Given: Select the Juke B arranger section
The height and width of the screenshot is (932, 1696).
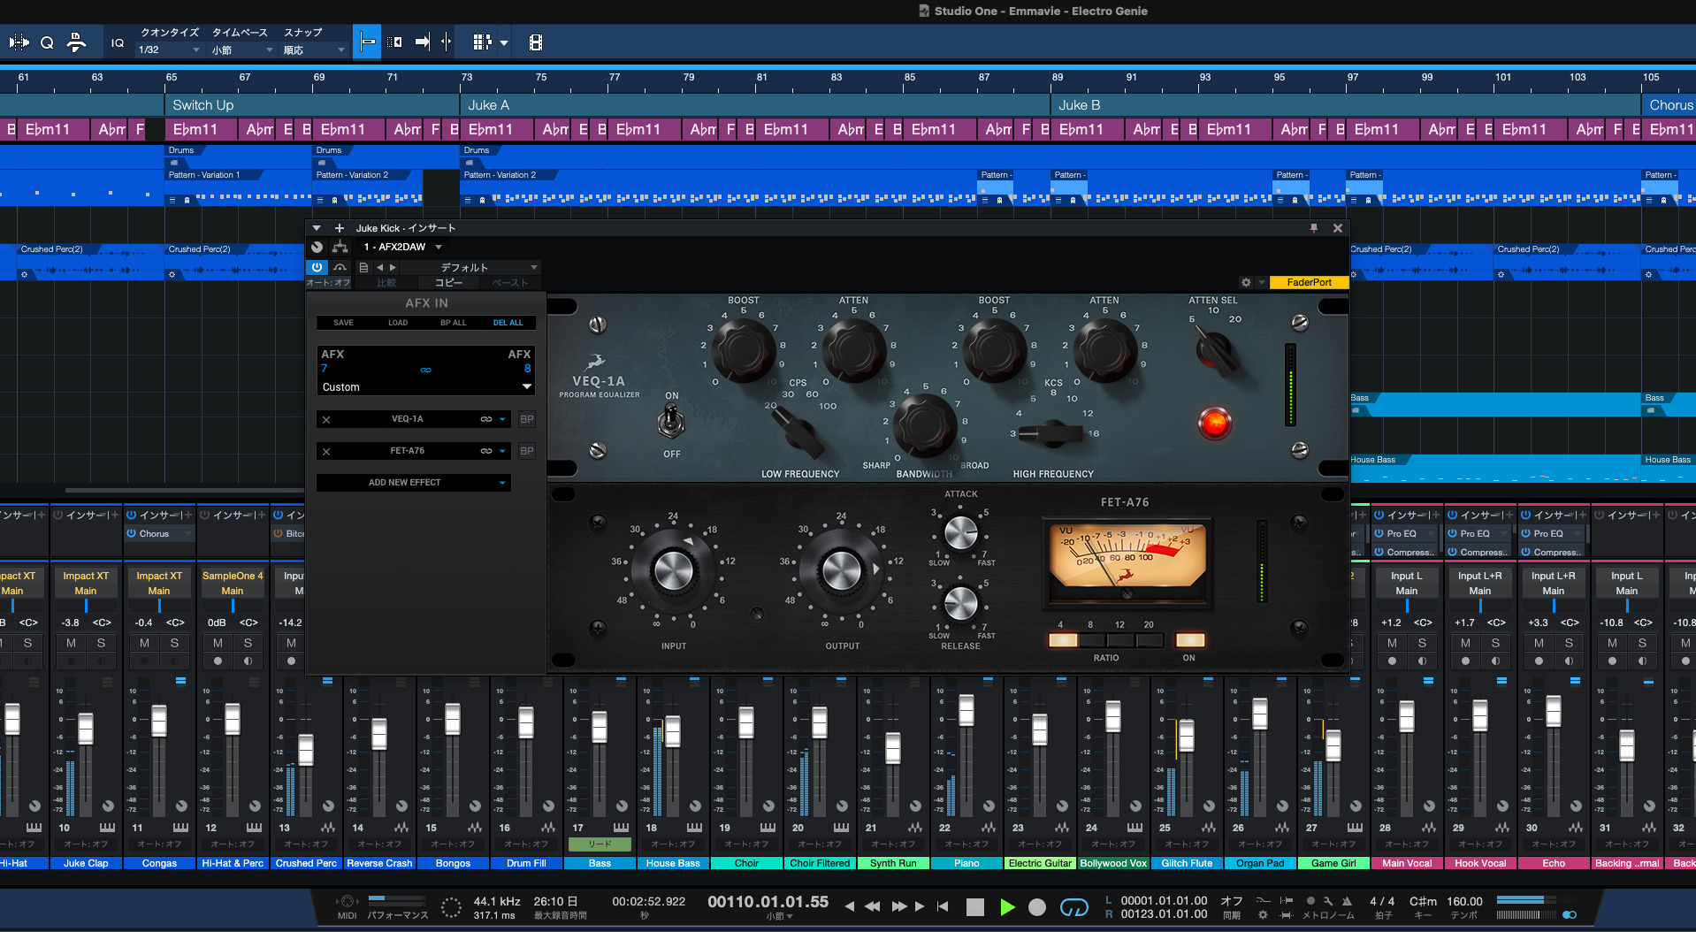Looking at the screenshot, I should pos(1346,105).
